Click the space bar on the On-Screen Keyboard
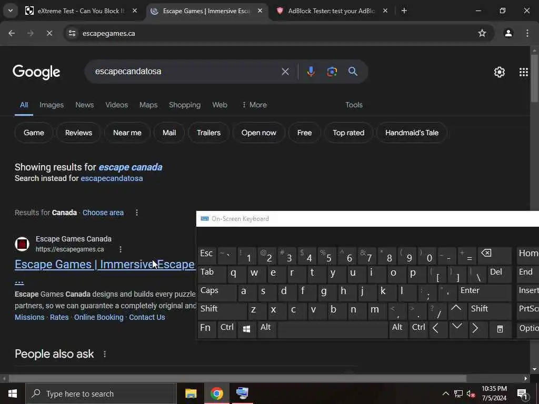Viewport: 539px width, 404px height. point(333,329)
